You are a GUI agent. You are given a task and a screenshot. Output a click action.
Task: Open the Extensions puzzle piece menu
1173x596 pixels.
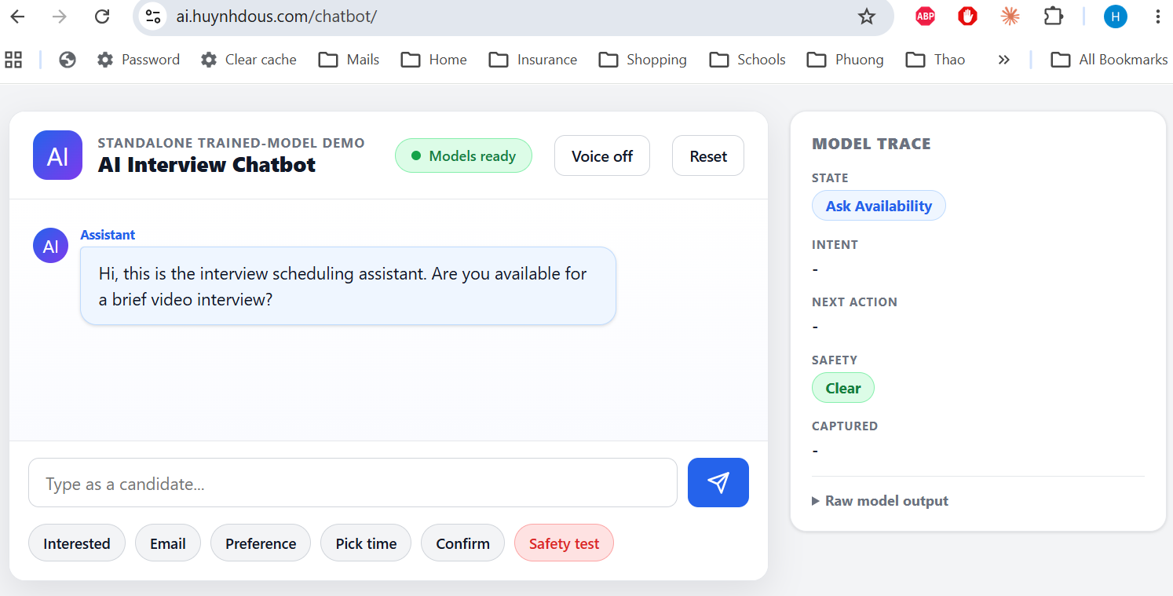point(1053,16)
